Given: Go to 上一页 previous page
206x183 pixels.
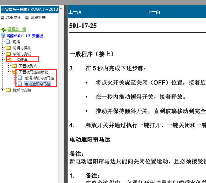Looking at the screenshot, I should (75, 12).
